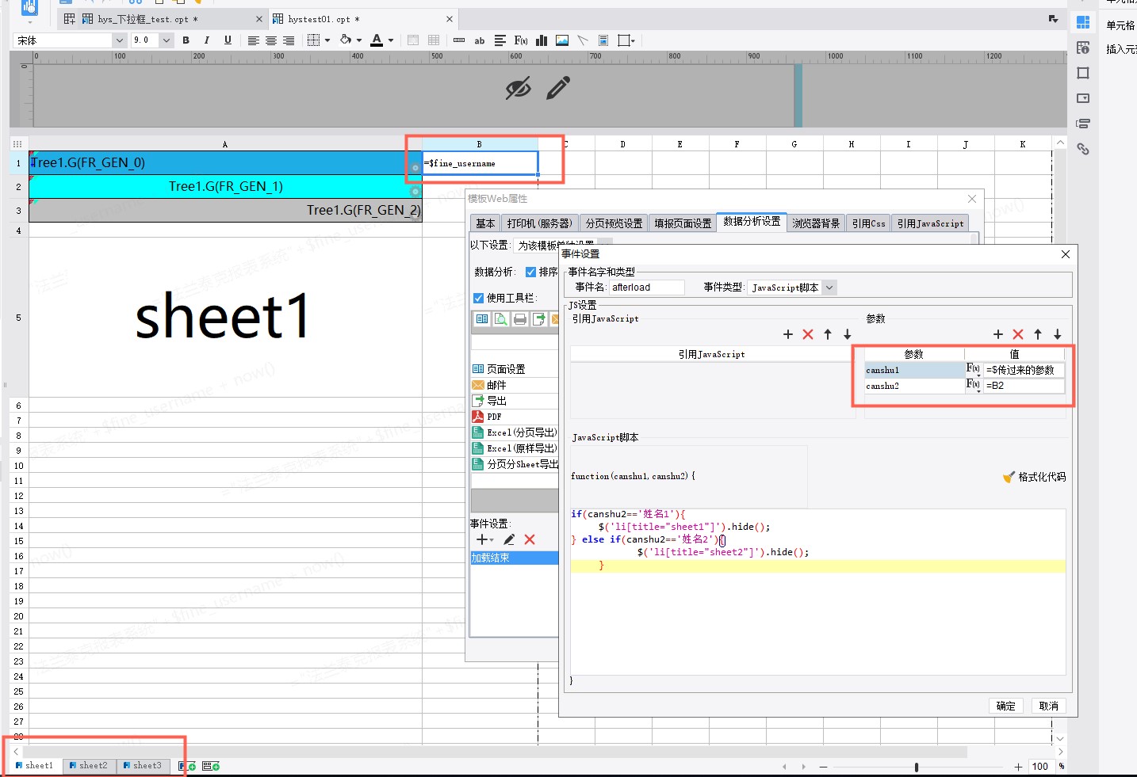This screenshot has width=1137, height=777.
Task: Toggle italic formatting in toolbar
Action: pyautogui.click(x=207, y=40)
